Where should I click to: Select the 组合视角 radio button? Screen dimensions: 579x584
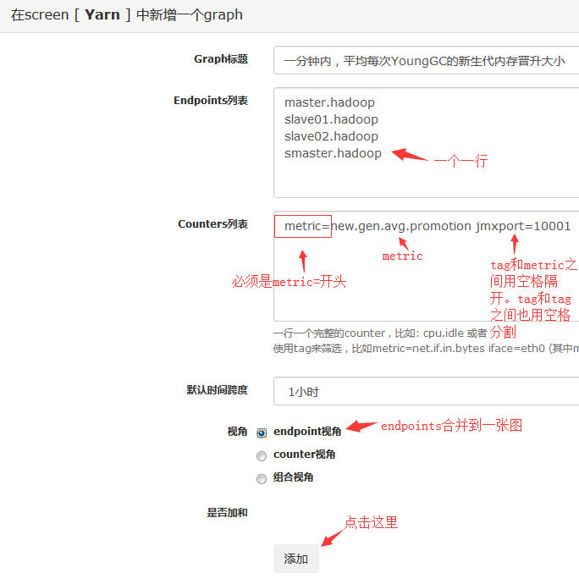262,479
